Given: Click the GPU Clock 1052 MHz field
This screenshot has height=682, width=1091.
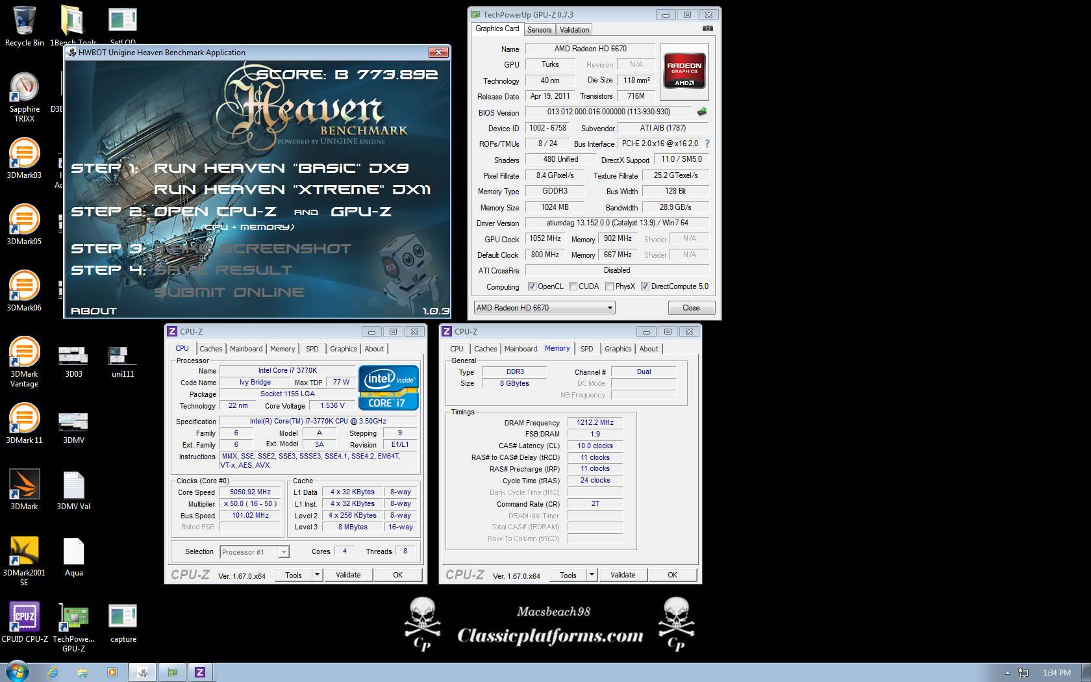Looking at the screenshot, I should [545, 238].
